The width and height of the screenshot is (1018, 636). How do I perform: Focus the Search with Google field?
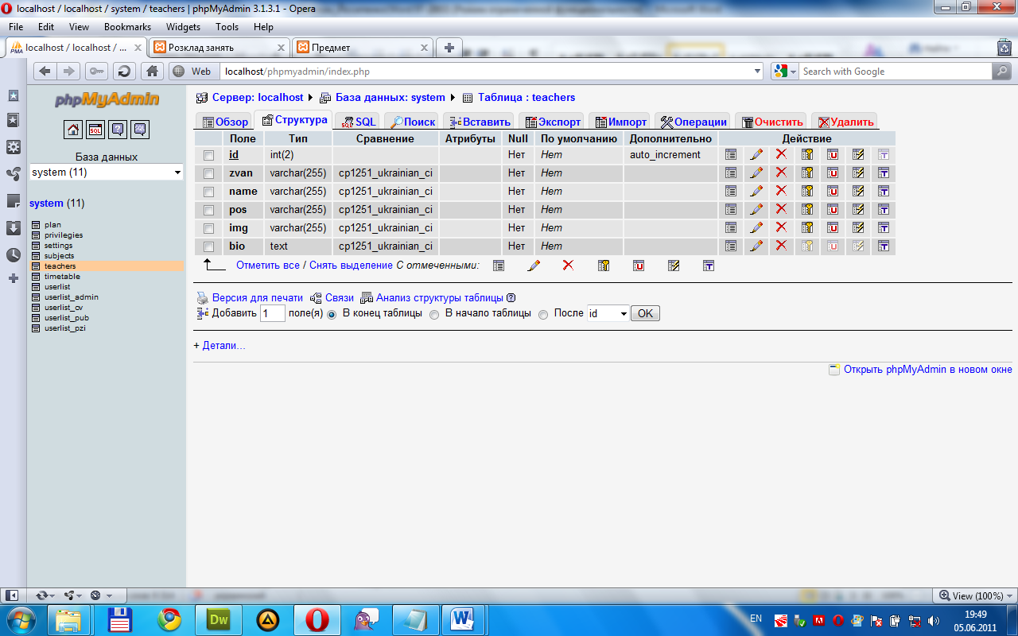click(x=896, y=72)
